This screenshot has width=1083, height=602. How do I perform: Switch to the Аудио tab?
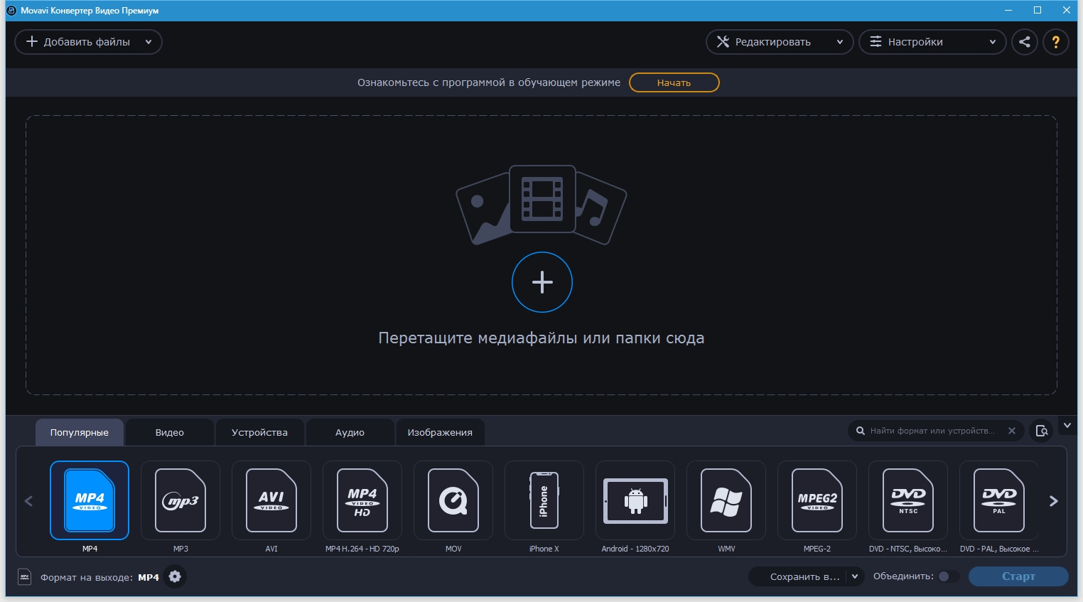pos(350,432)
